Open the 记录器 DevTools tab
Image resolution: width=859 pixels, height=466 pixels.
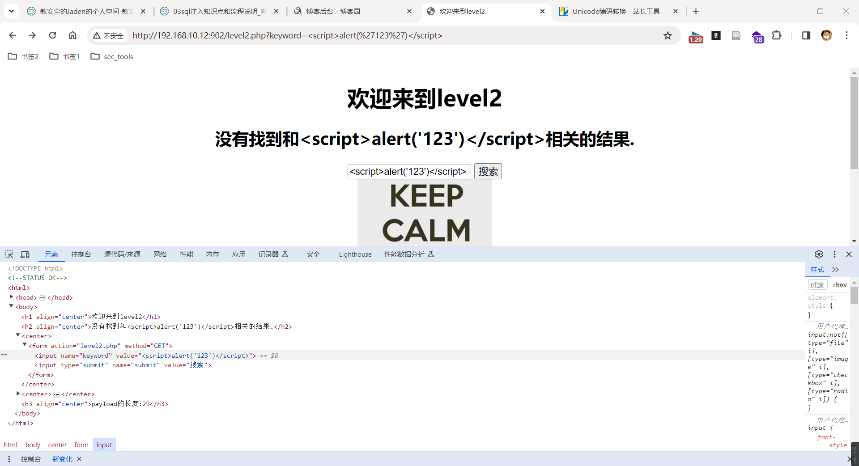click(x=273, y=254)
